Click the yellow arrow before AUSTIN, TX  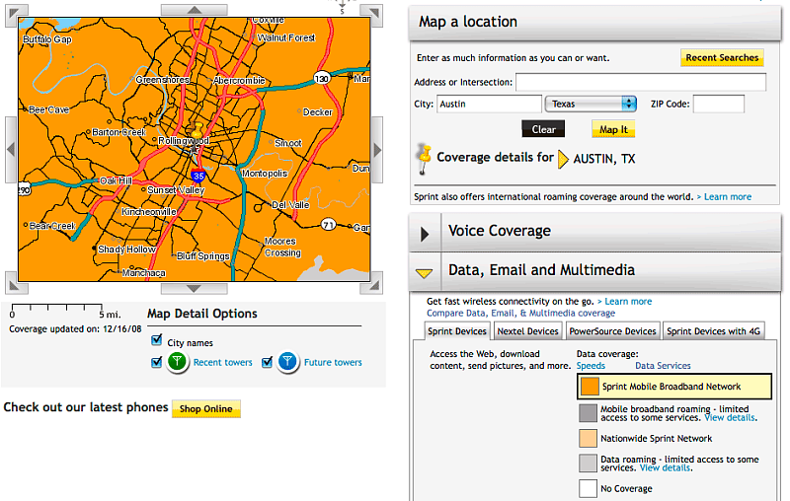coord(563,159)
